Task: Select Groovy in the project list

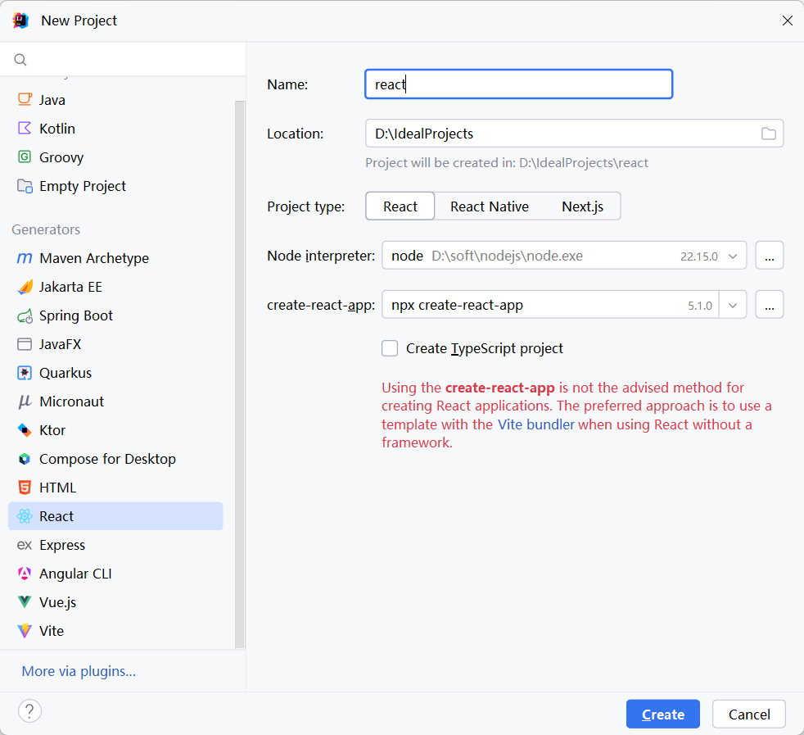Action: coord(116,157)
